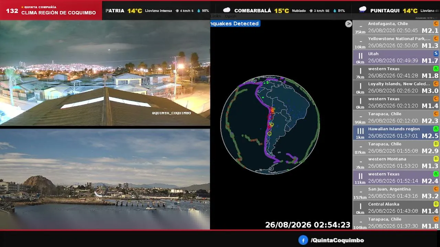Click the humidity droplet icon next to 51%

(x=335, y=11)
